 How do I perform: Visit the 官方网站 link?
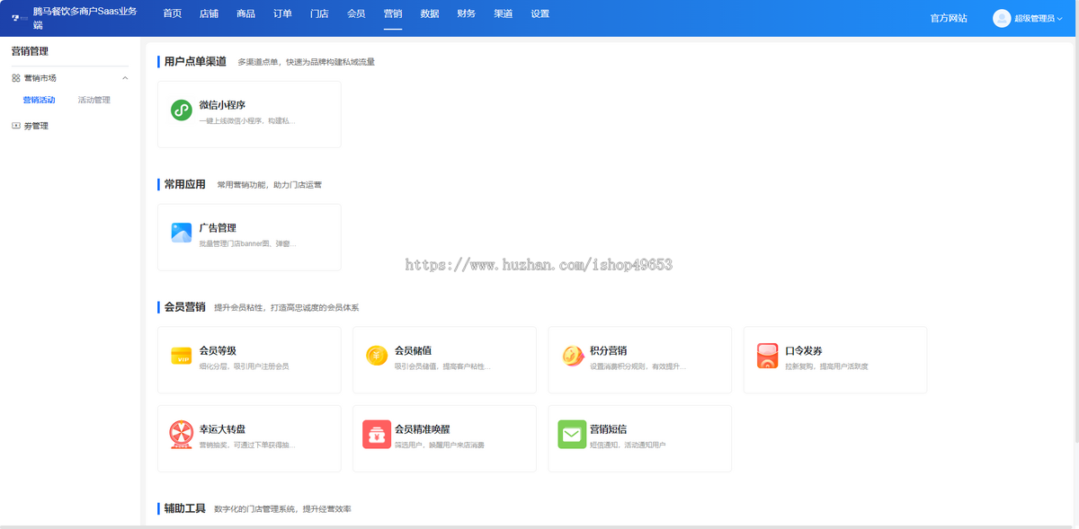tap(948, 16)
